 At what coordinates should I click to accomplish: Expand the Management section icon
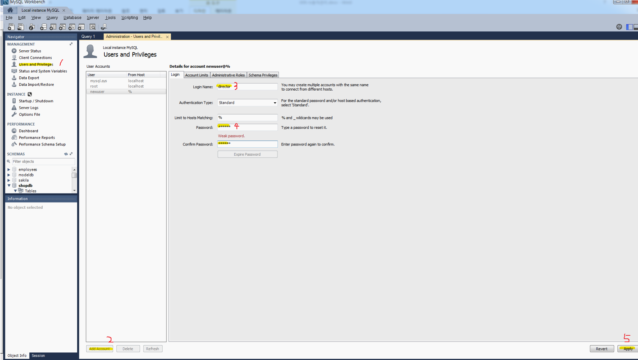[x=71, y=44]
